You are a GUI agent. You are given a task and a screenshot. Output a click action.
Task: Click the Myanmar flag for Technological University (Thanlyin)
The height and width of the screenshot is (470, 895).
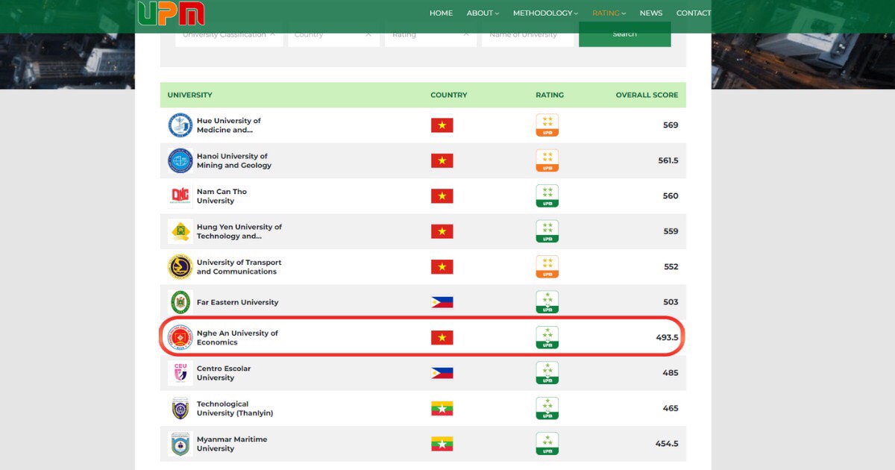tap(442, 409)
